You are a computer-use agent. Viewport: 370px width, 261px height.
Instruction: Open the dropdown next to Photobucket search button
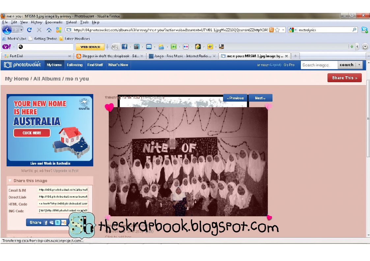click(x=359, y=65)
